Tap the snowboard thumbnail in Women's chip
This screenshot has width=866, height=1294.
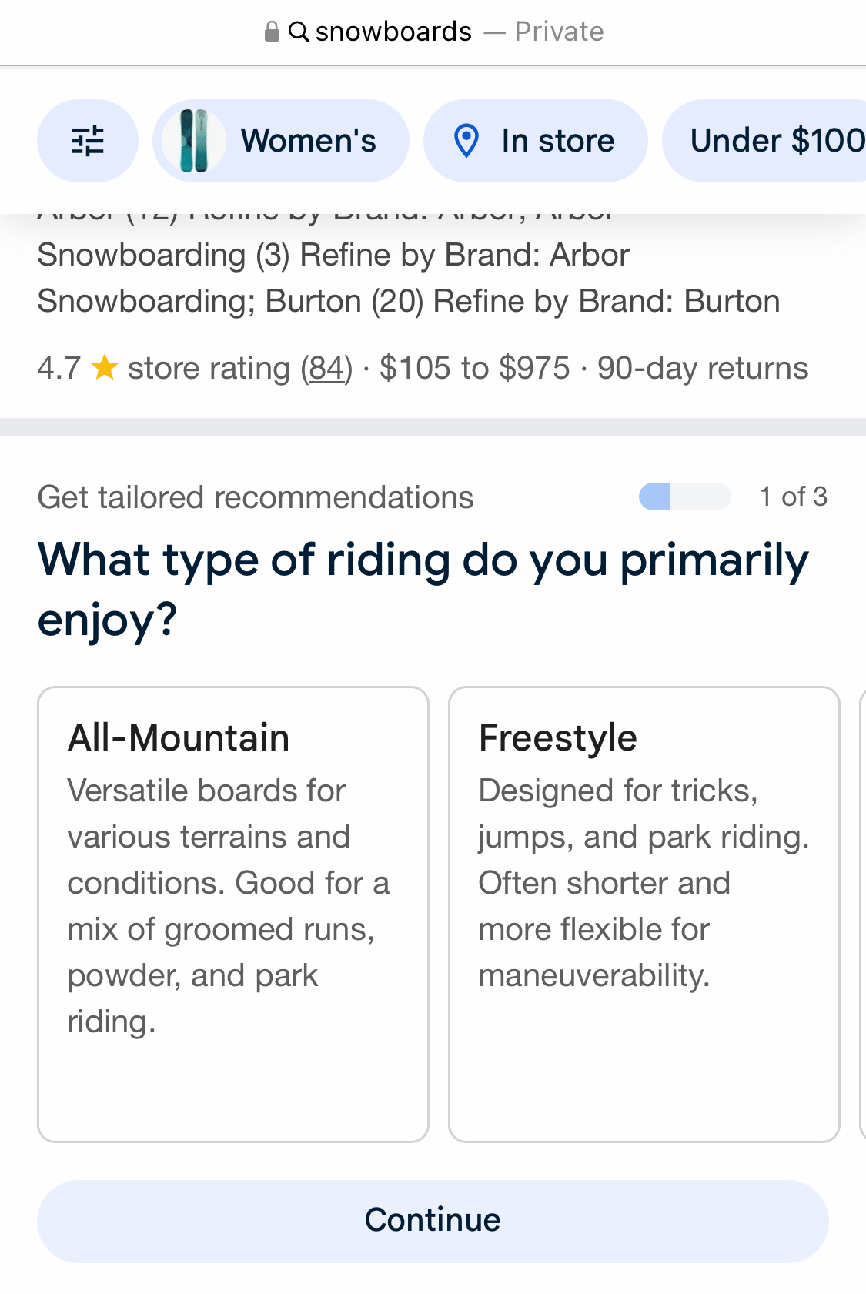194,141
